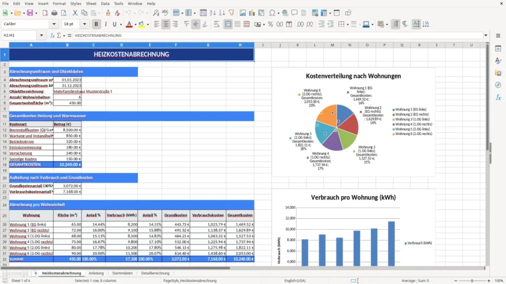Click column header J
Viewport: 506px width, 284px height.
280,45
